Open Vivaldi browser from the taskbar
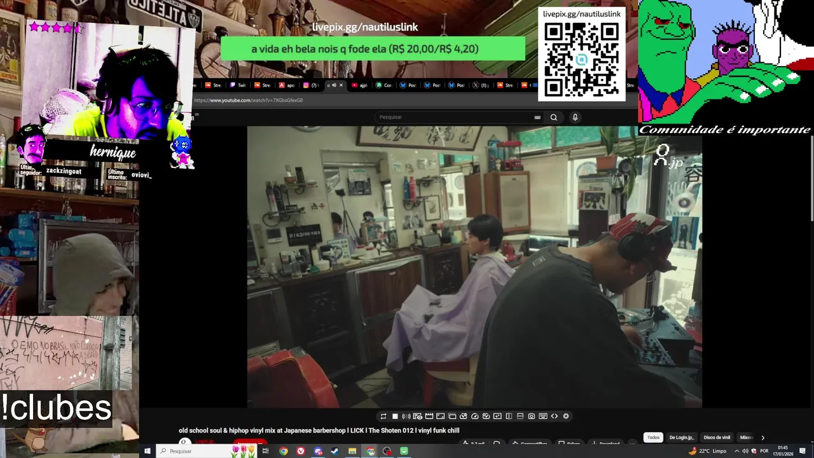This screenshot has width=814, height=458. [301, 451]
